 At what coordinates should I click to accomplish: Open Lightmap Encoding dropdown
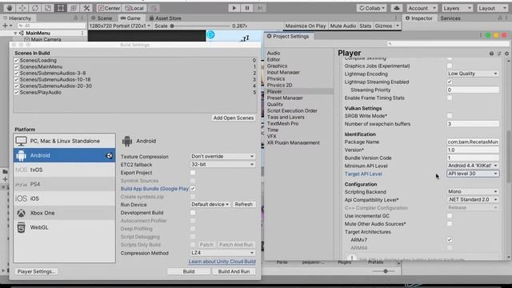click(x=473, y=74)
